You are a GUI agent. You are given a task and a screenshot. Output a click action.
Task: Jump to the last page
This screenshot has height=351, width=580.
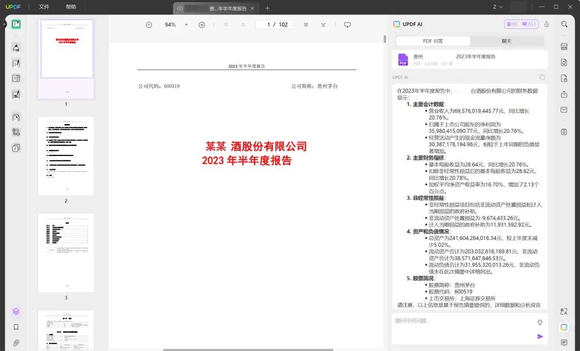323,25
